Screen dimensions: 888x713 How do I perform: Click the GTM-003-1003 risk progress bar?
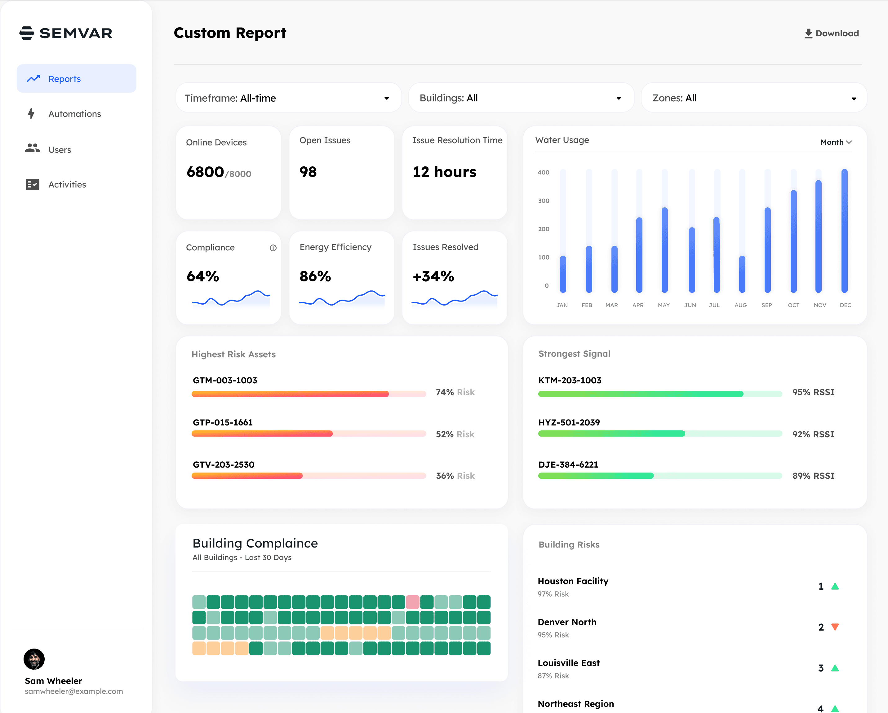[x=309, y=394]
